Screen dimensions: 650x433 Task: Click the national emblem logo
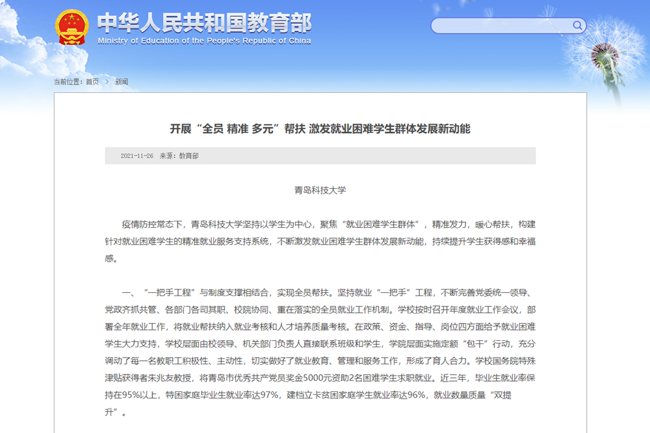(x=72, y=27)
